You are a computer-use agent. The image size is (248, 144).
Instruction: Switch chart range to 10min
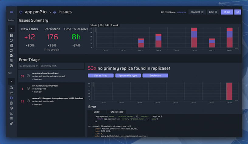click(94, 25)
